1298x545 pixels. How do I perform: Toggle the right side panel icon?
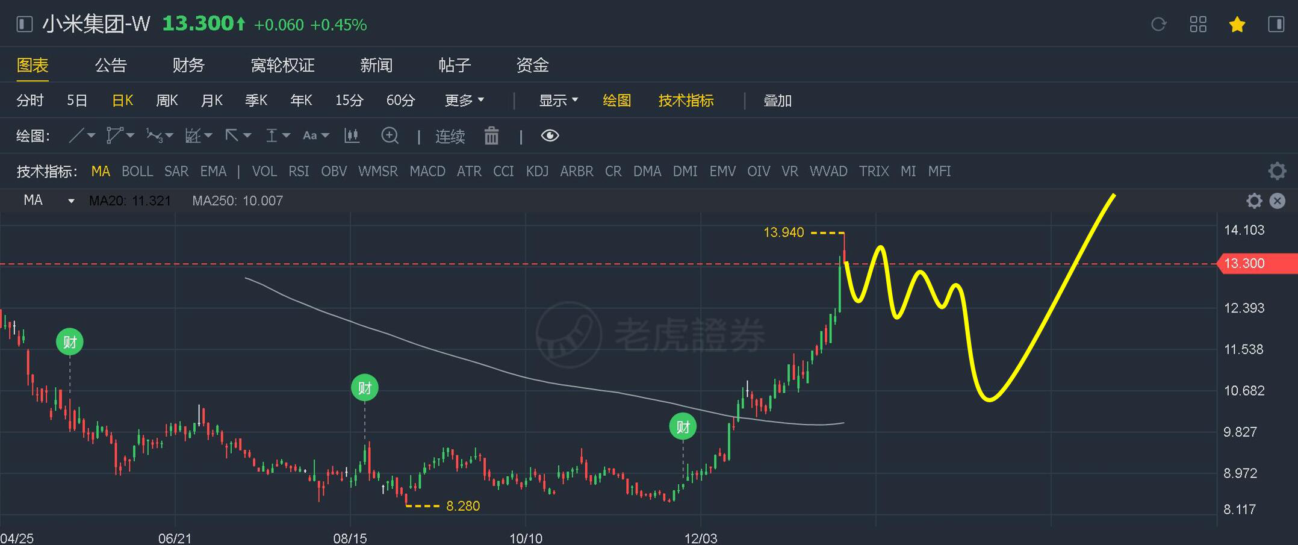(x=1276, y=24)
